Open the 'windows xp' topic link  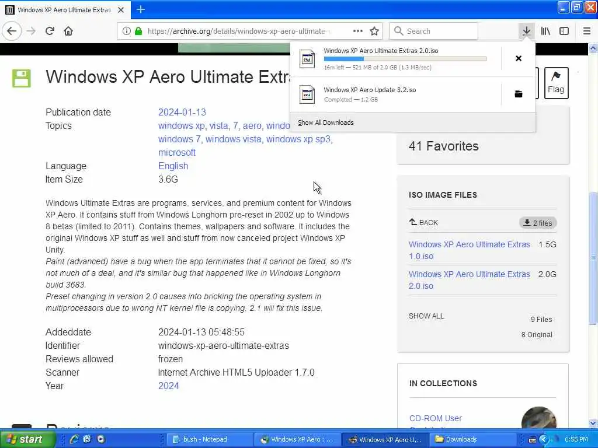pyautogui.click(x=182, y=126)
